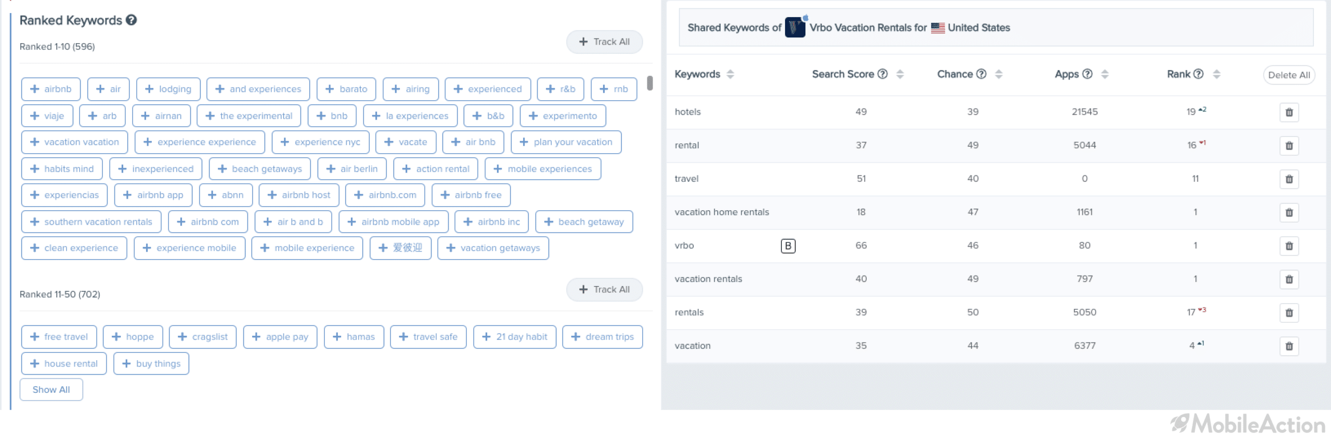
Task: Click Delete All shared keywords button
Action: coord(1289,75)
